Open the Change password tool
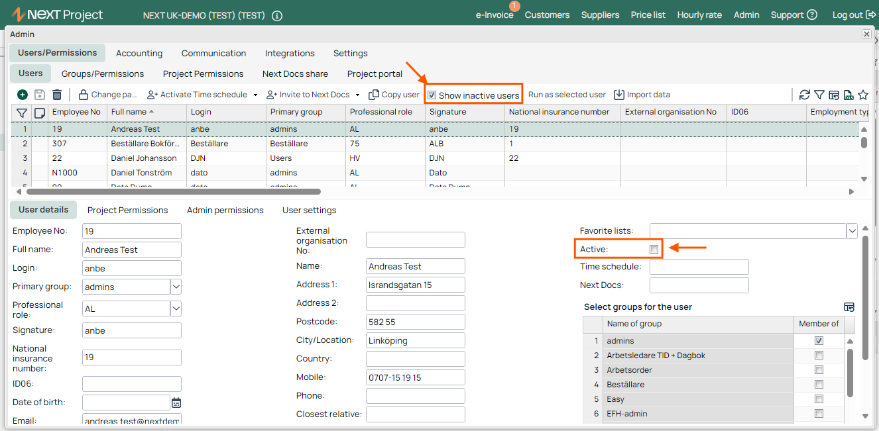Viewport: 879px width, 431px height. click(108, 95)
